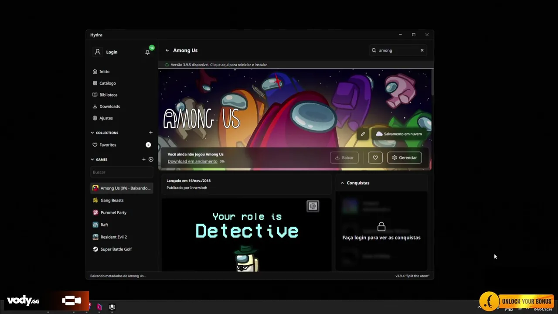558x314 pixels.
Task: Click the Login user profile
Action: coord(106,52)
